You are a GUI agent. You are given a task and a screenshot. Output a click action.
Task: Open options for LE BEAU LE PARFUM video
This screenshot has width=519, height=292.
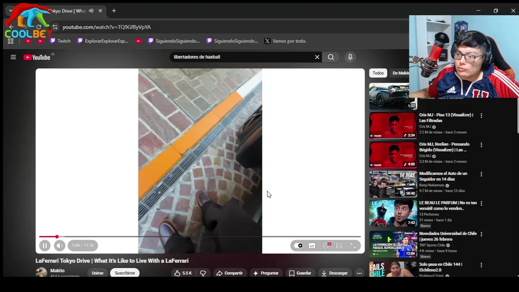[481, 203]
